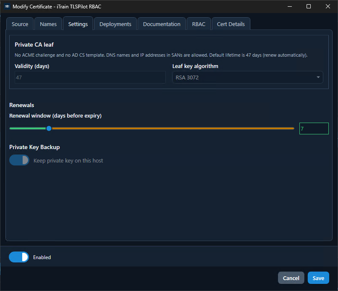Save the certificate changes
The image size is (338, 291).
point(318,278)
